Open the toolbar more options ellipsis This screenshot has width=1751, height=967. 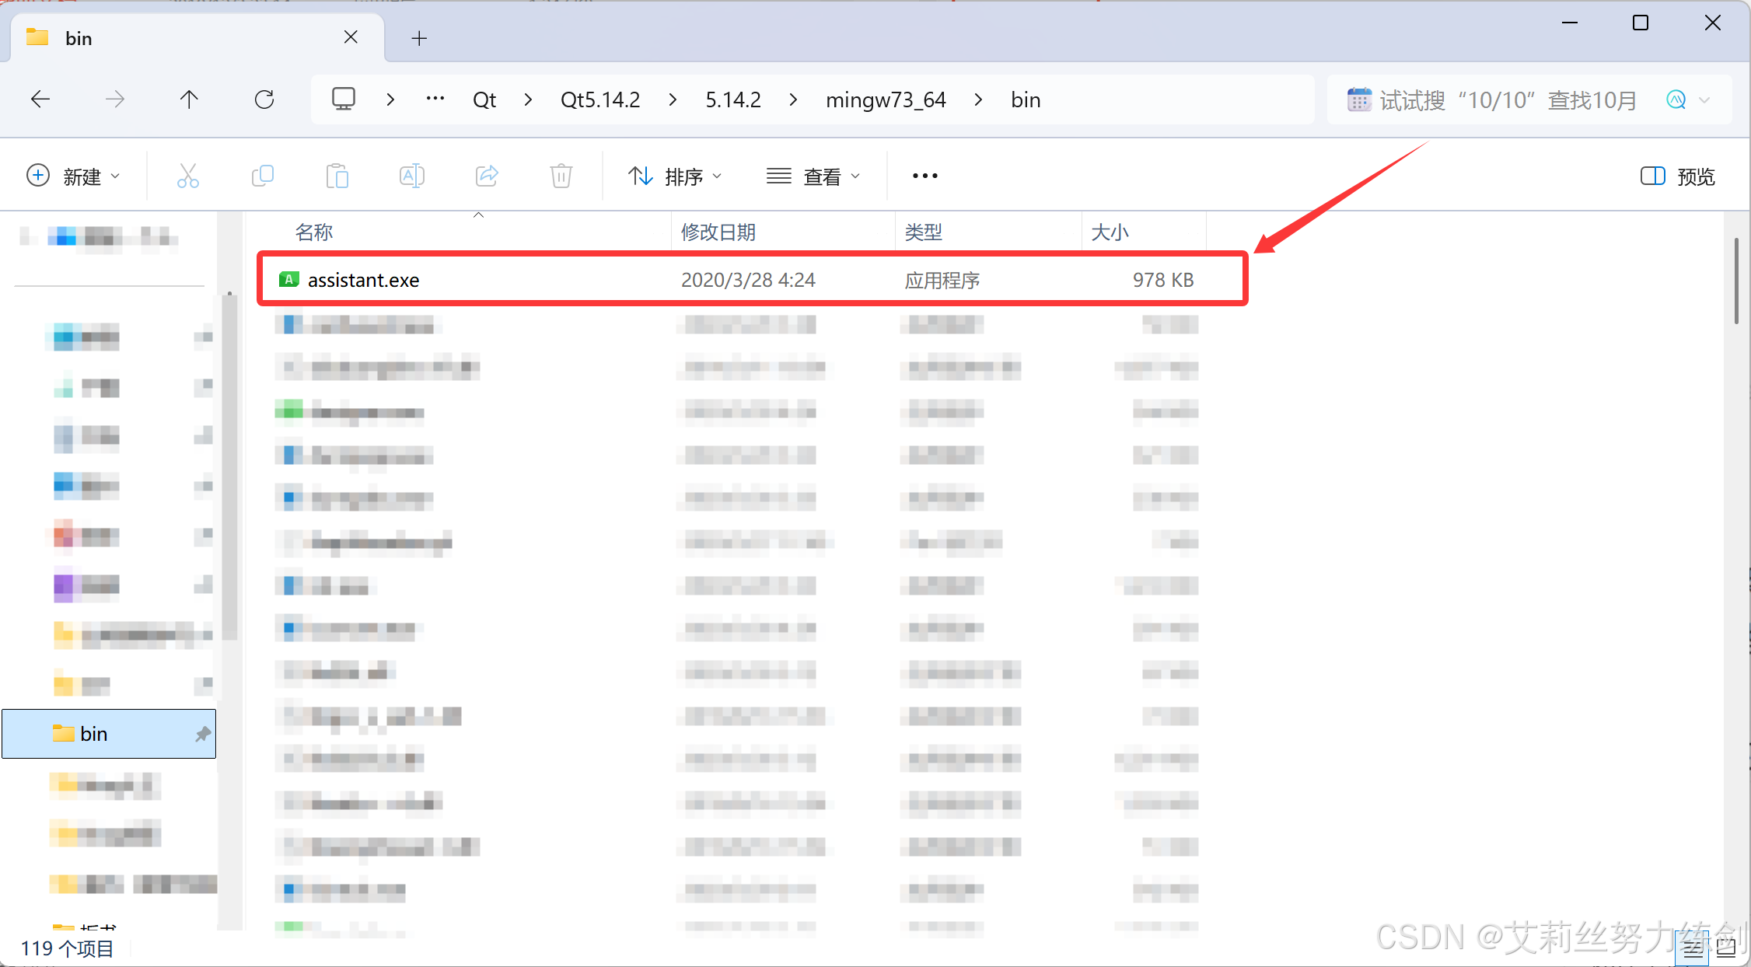[x=924, y=176]
